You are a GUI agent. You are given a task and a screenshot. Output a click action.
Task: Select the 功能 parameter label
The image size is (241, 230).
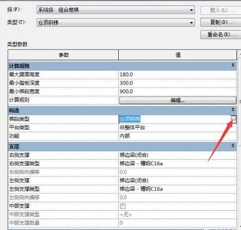pyautogui.click(x=14, y=136)
